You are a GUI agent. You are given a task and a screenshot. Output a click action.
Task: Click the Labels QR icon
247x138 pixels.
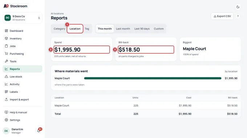click(x=6, y=92)
